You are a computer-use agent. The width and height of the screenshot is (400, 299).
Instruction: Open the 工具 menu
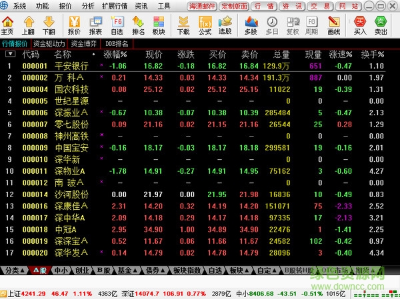[164, 6]
